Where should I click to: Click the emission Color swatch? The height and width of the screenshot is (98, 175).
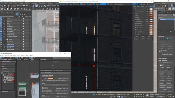51,78
